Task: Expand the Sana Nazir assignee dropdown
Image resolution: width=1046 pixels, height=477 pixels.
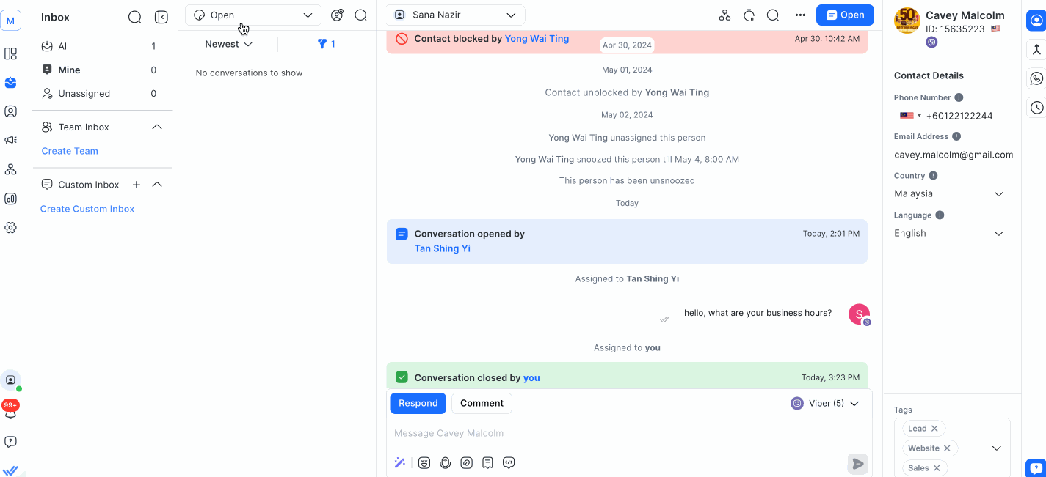Action: [x=454, y=15]
